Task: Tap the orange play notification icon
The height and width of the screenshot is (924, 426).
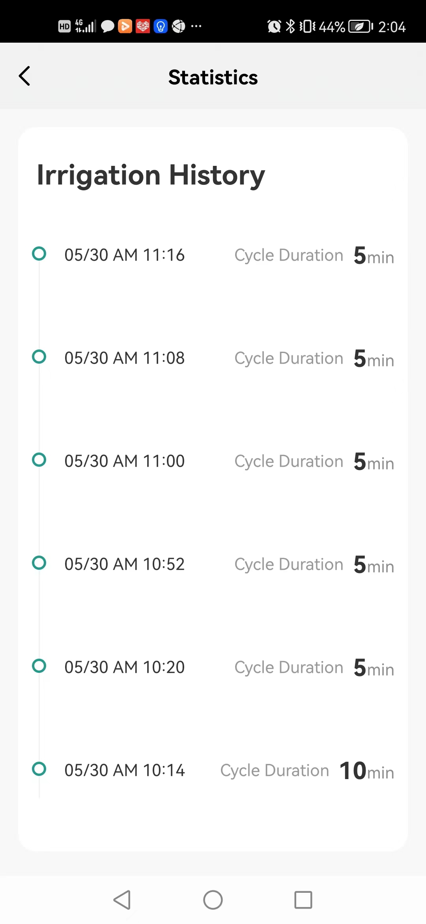Action: click(x=125, y=26)
